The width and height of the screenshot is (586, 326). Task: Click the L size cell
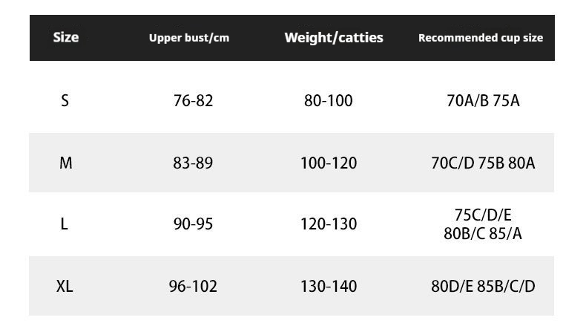tap(65, 224)
